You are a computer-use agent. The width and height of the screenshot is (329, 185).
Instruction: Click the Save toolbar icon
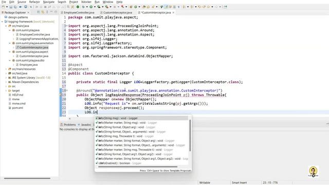[11, 7]
